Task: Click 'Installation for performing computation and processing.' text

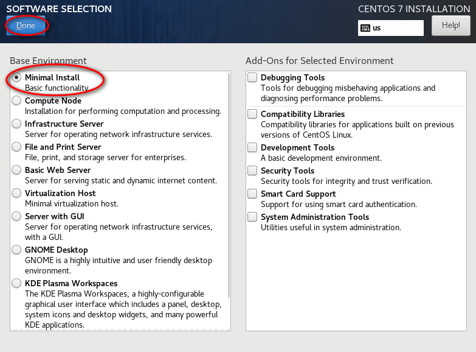Action: tap(123, 111)
